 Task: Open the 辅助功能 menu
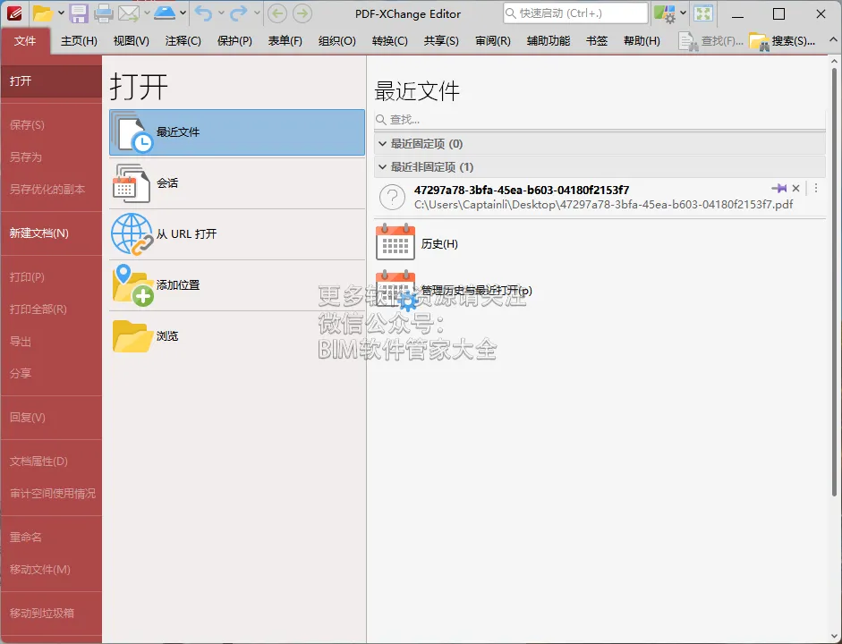[x=549, y=41]
